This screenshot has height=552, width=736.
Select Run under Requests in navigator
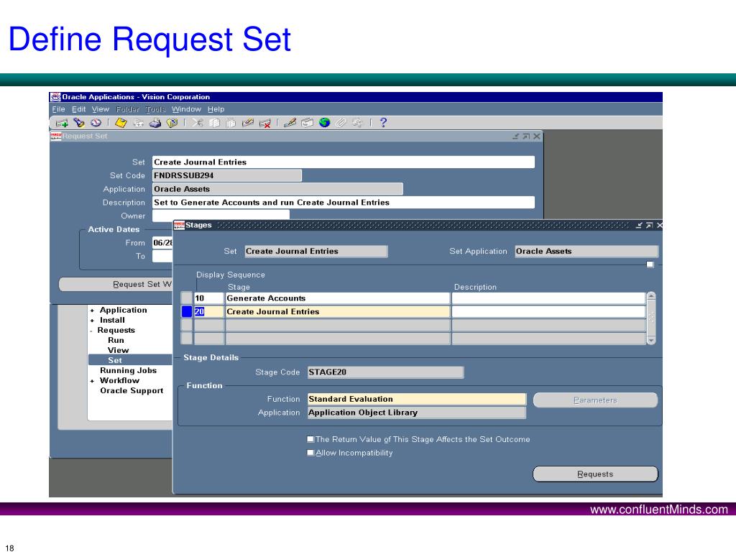116,340
